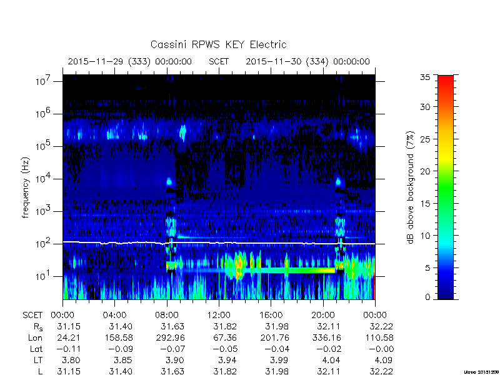Image resolution: width=500 pixels, height=375 pixels.
Task: Click the colorbar value '25'
Action: pyautogui.click(x=426, y=139)
